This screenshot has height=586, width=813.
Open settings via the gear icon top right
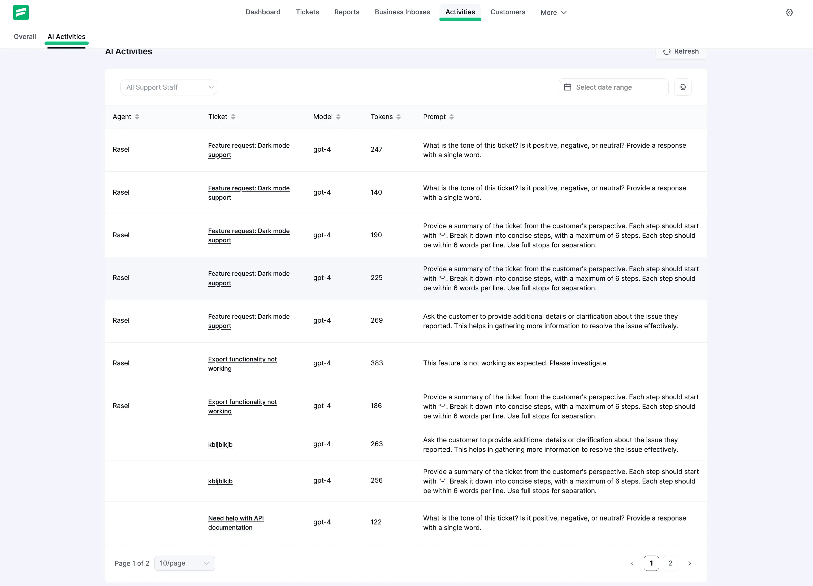pos(789,12)
